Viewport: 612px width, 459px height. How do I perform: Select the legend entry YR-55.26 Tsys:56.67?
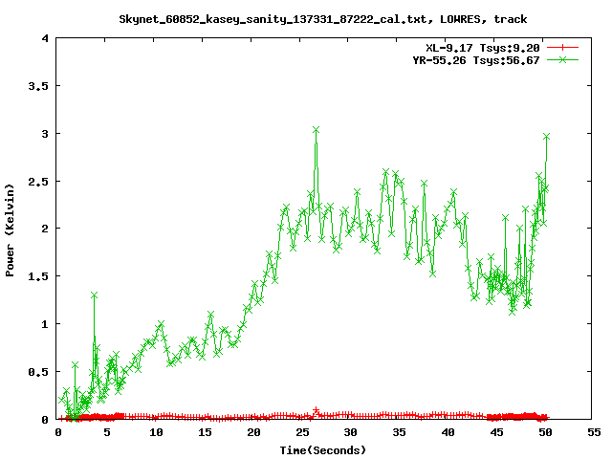[476, 60]
